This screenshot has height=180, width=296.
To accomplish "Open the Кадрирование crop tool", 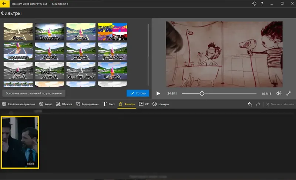I will tap(87, 104).
